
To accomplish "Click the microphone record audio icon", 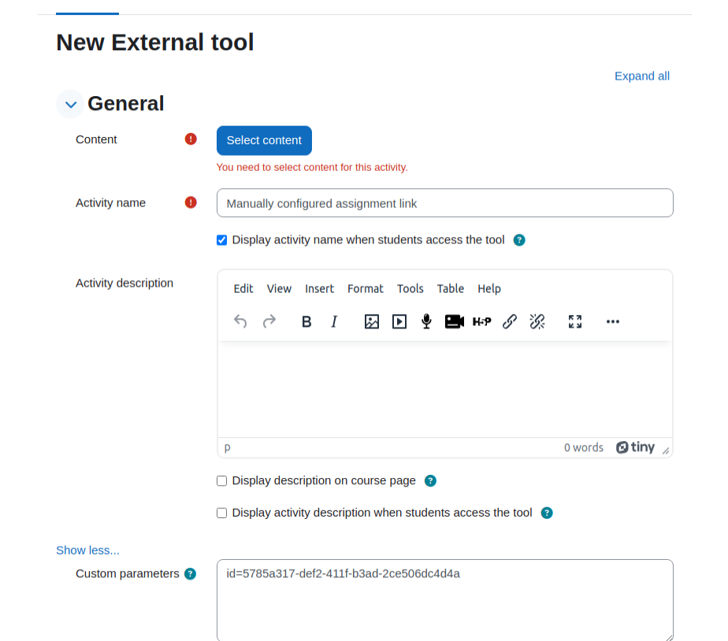I will [427, 321].
